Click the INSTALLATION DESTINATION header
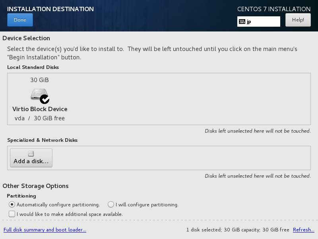 (50, 9)
